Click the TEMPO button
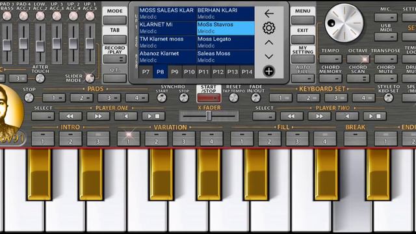416x234 pixels. coord(331,58)
